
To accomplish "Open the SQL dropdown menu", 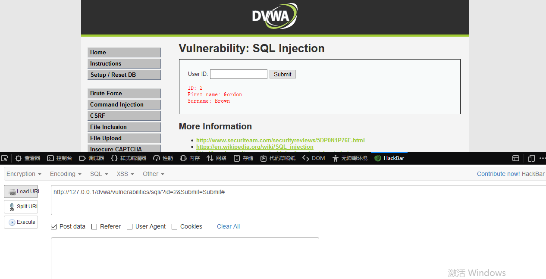I will 99,174.
